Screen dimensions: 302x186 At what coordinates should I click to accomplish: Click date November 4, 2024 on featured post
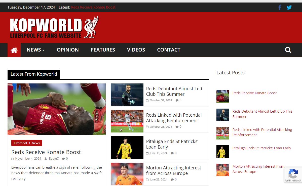(28, 159)
